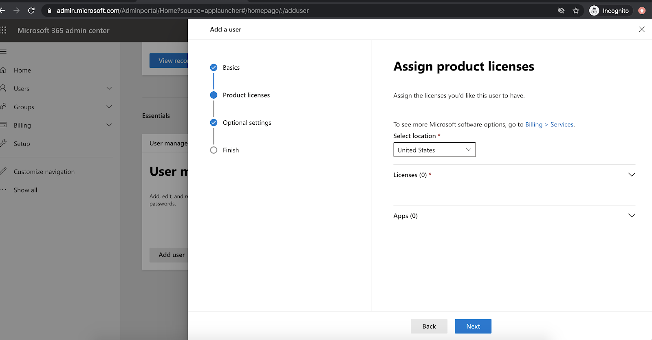Bookmark this page with star icon
The image size is (652, 340).
[x=576, y=11]
